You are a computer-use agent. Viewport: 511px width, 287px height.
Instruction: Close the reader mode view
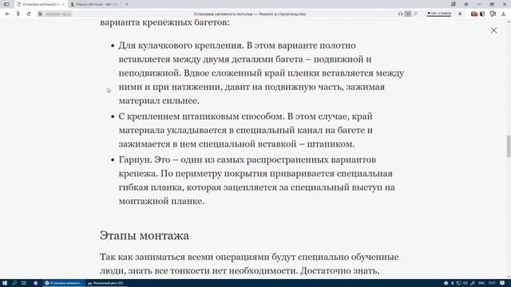tap(493, 30)
